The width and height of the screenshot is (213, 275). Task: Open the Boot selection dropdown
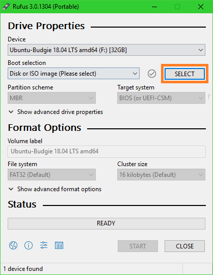73,74
